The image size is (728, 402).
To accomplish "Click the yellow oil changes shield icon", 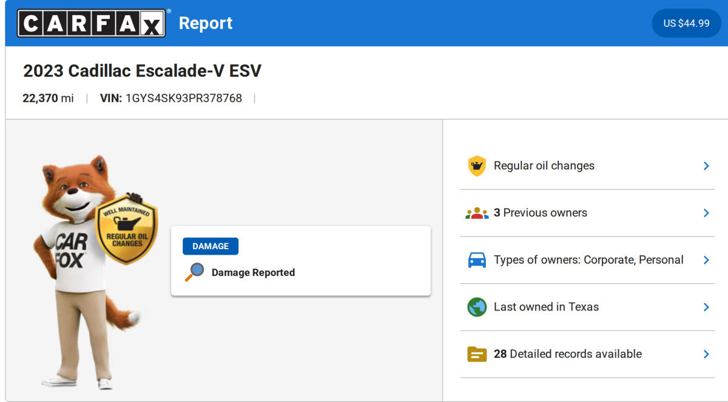I will tap(477, 165).
